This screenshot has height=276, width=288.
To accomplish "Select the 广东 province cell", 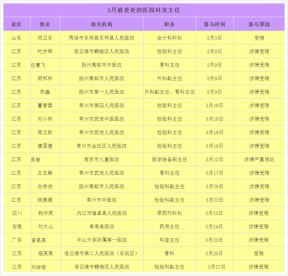I will [17, 240].
